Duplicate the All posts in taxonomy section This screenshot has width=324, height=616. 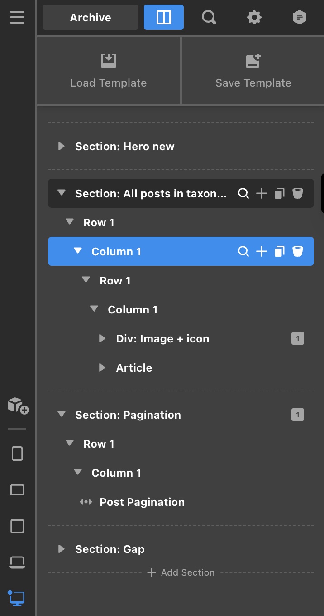(280, 194)
